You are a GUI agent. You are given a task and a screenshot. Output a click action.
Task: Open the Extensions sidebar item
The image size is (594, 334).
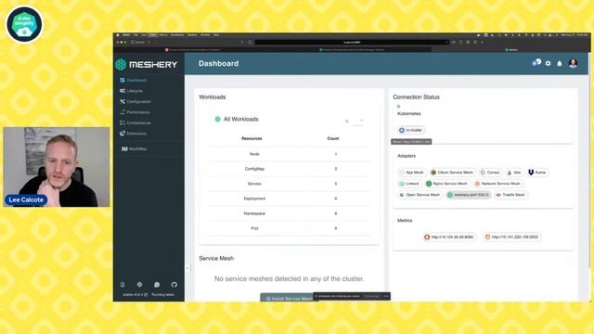tap(134, 134)
